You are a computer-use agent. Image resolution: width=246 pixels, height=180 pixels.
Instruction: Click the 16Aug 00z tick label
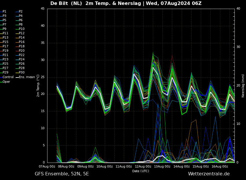[x=220, y=166]
